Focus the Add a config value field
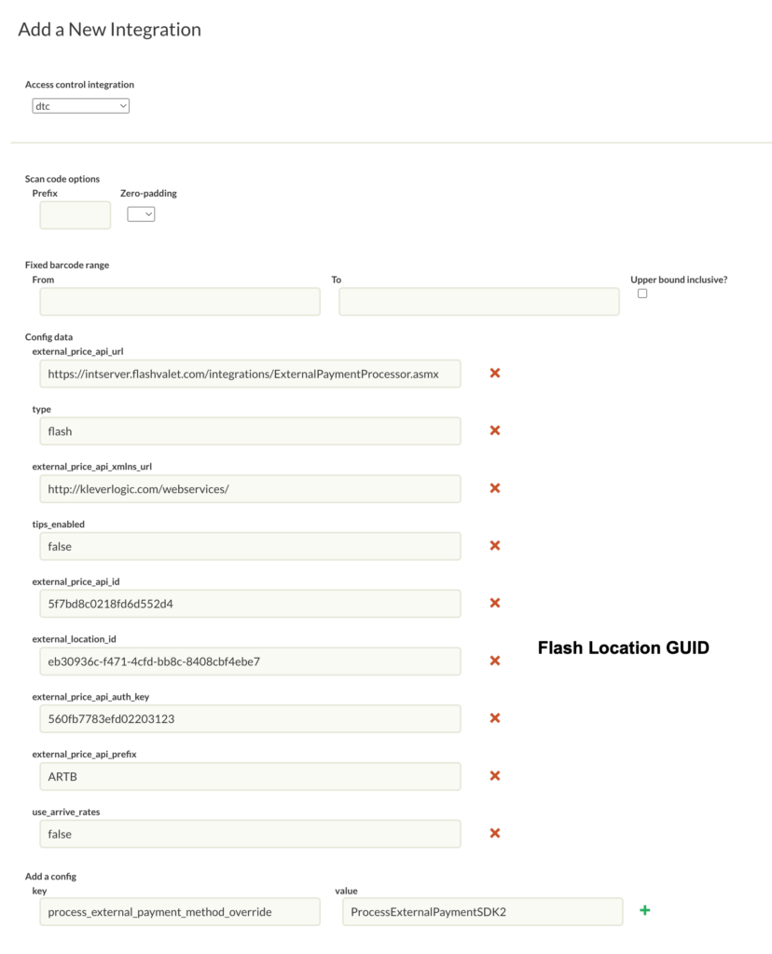The height and width of the screenshot is (954, 772). coord(483,912)
